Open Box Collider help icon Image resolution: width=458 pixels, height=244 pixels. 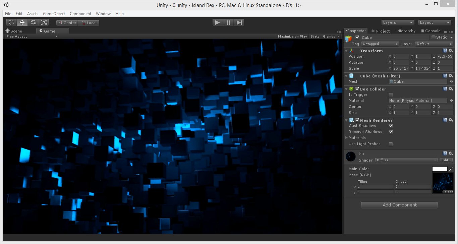pos(445,89)
